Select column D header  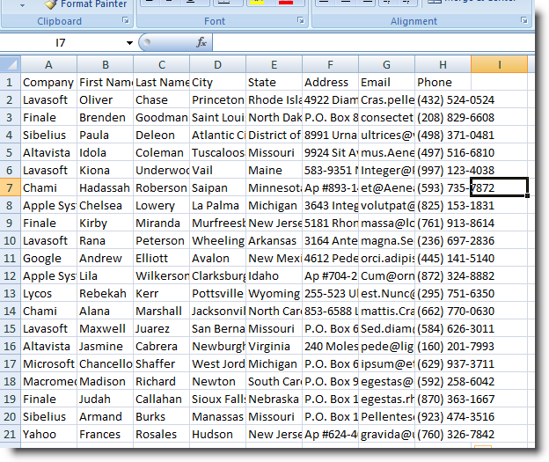(x=218, y=64)
